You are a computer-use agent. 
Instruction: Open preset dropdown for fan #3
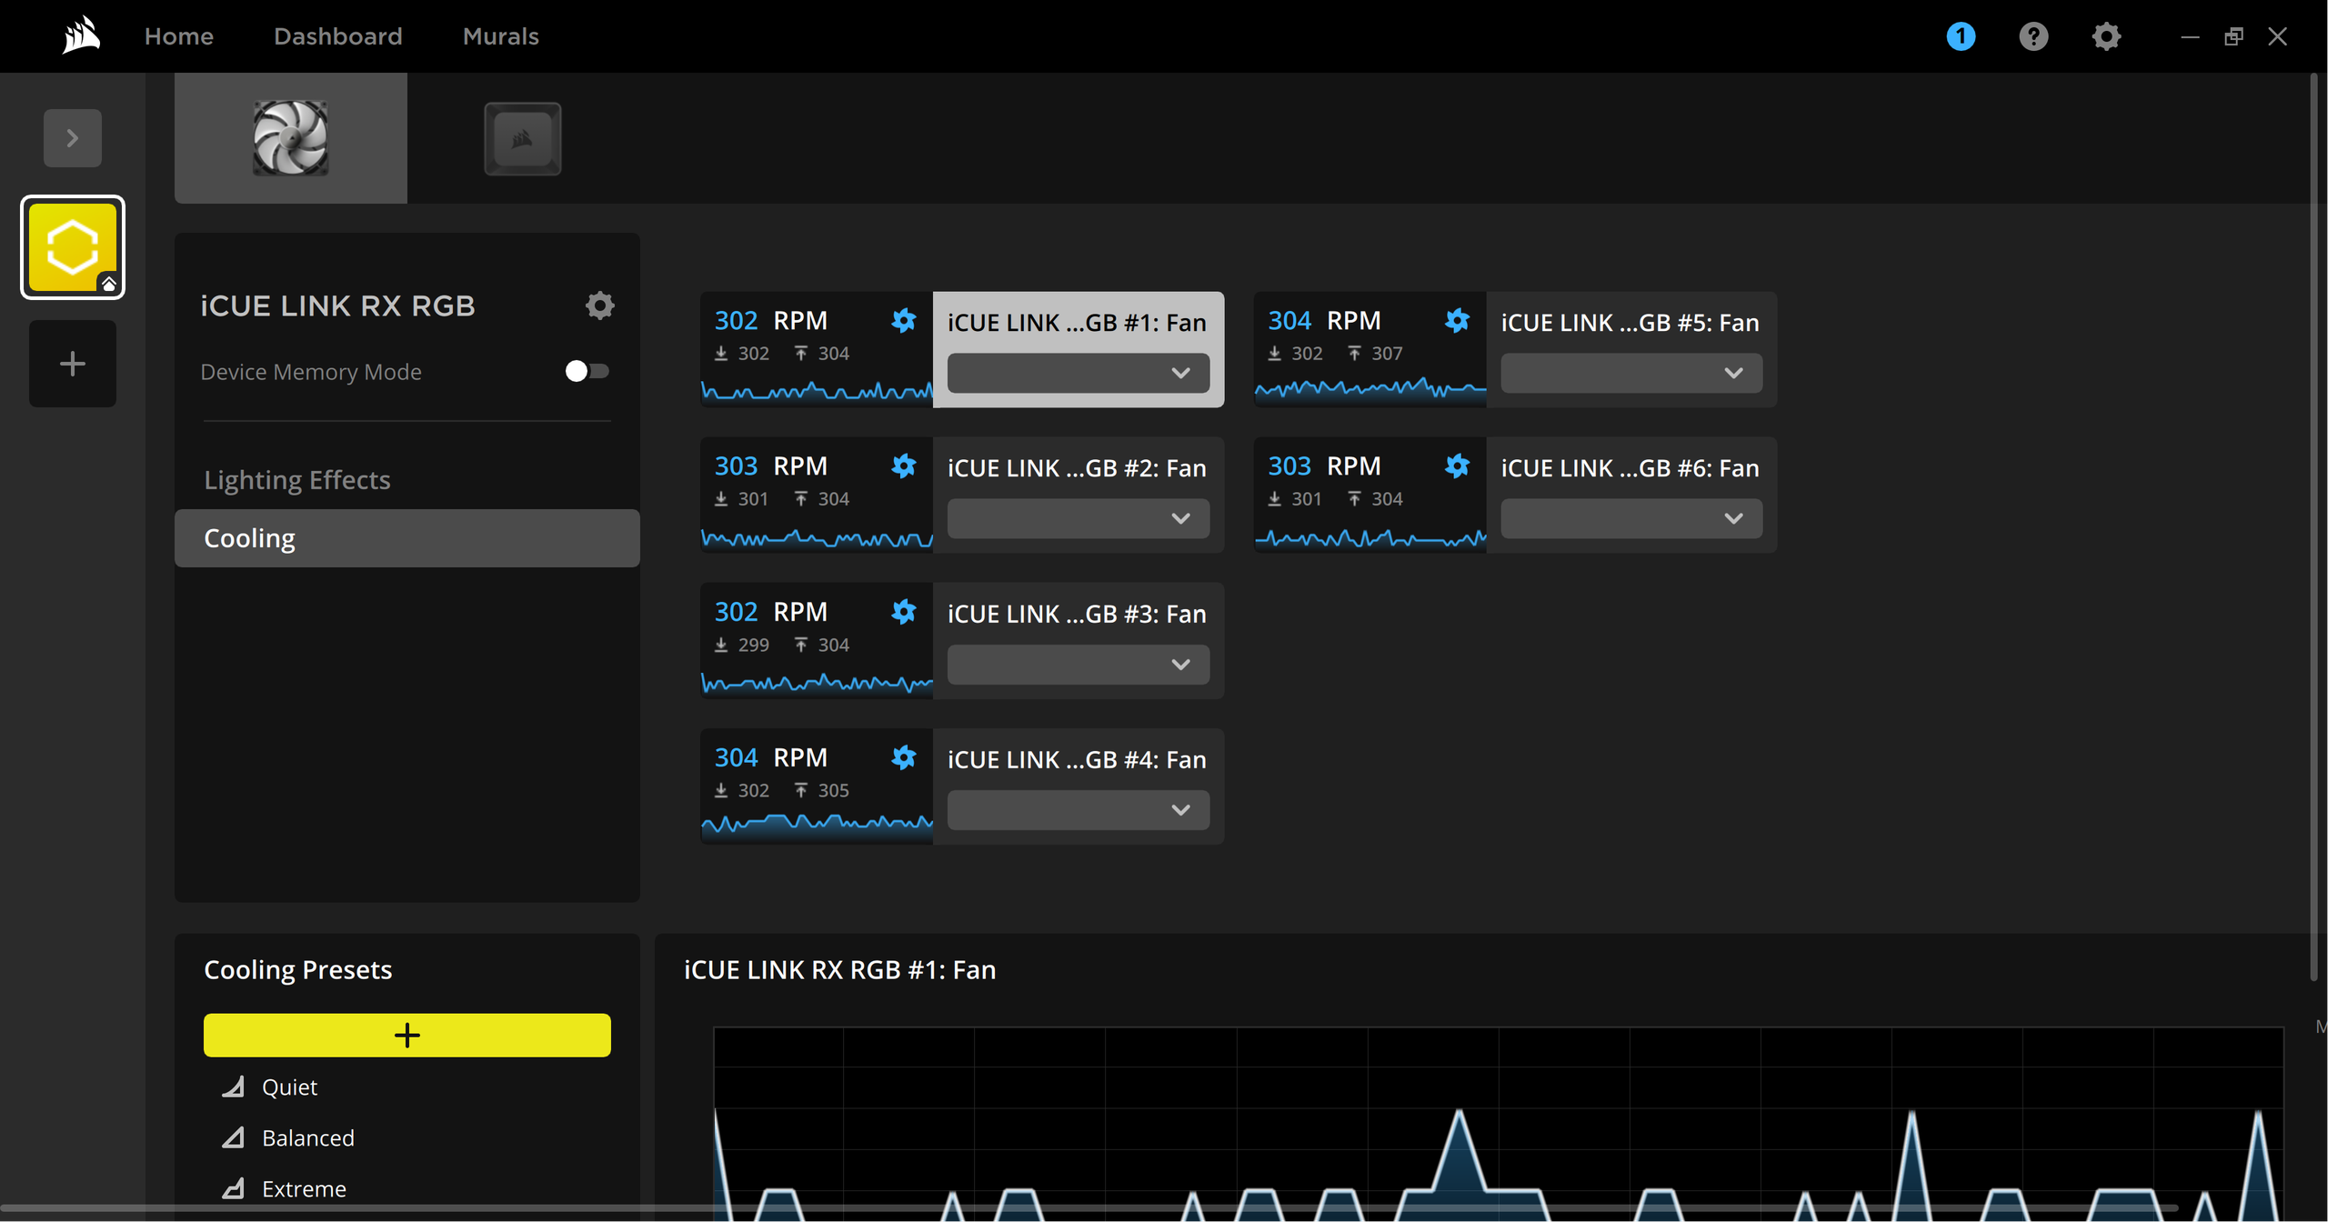[1079, 665]
